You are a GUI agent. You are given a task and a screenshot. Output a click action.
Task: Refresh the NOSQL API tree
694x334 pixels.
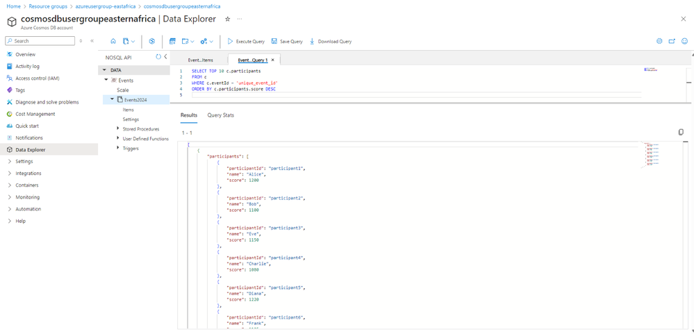[x=158, y=57]
